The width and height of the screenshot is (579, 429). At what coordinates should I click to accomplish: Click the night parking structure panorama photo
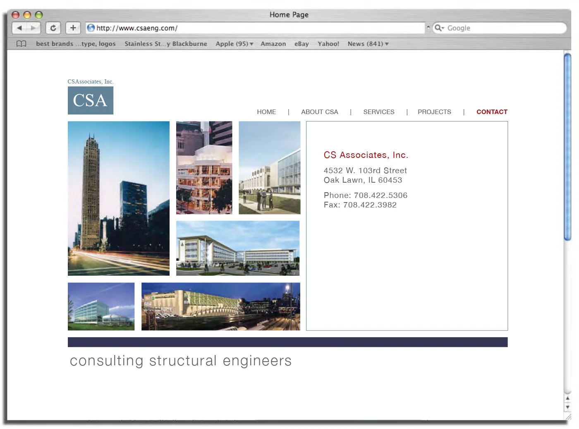coord(221,307)
